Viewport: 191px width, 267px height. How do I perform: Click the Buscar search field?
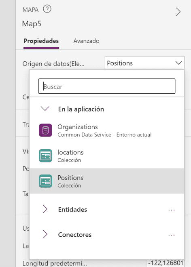tap(107, 86)
